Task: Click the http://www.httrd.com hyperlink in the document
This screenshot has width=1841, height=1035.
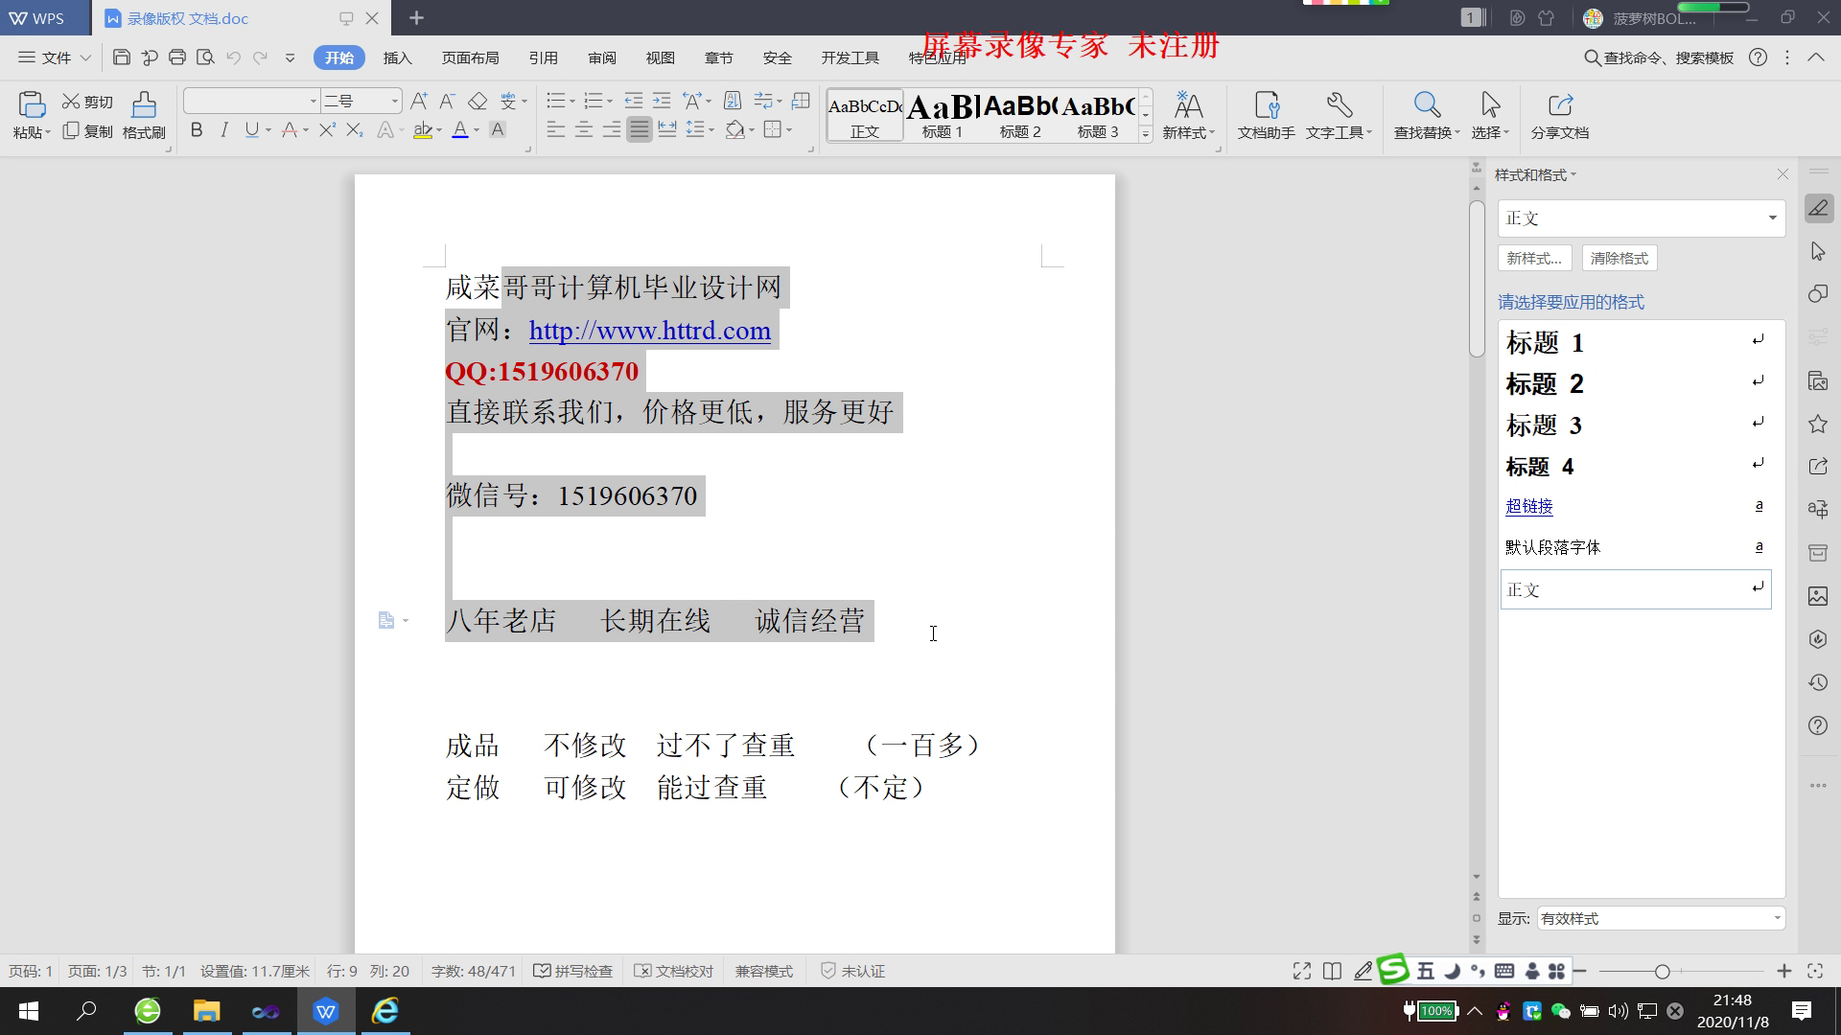Action: point(649,331)
